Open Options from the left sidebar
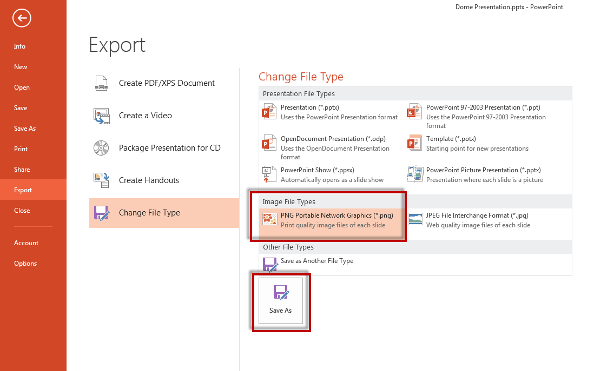The width and height of the screenshot is (594, 371). [x=25, y=264]
